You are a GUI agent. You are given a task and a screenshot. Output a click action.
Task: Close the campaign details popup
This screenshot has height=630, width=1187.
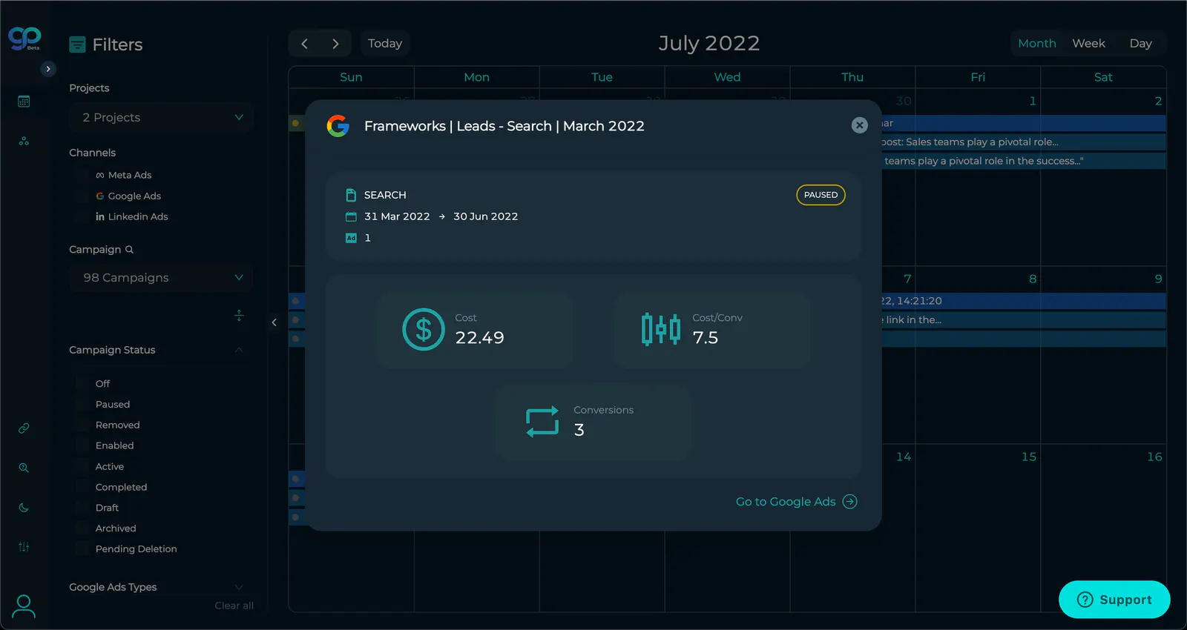859,125
